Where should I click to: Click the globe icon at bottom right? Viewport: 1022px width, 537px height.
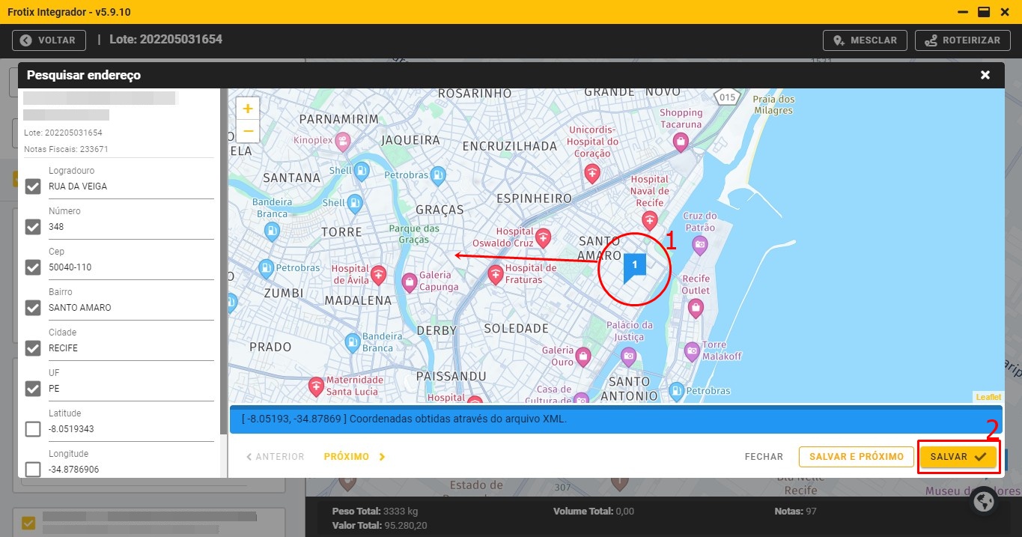coord(984,501)
